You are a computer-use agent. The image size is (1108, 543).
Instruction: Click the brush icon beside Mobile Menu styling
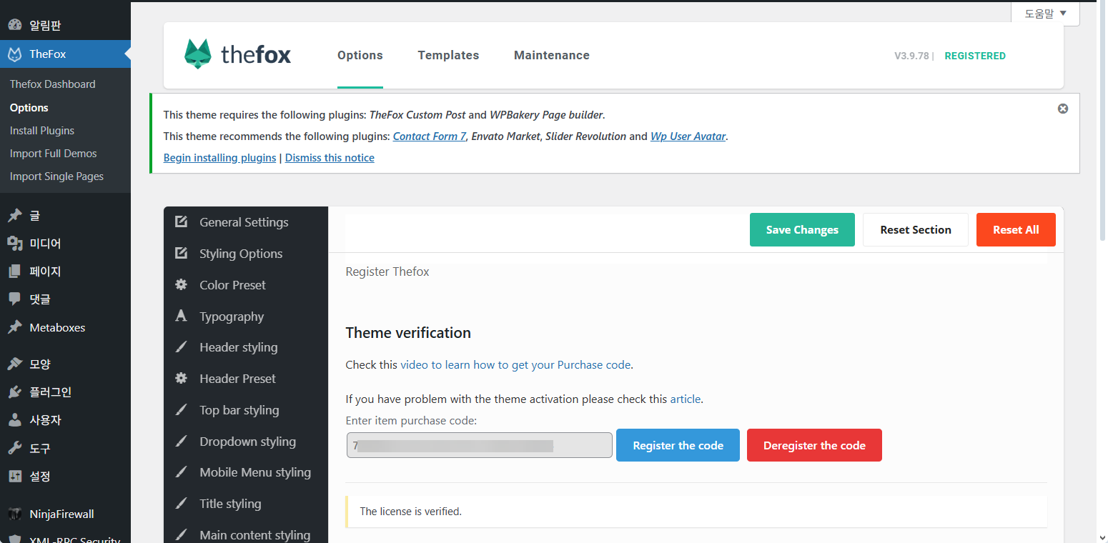pyautogui.click(x=182, y=472)
